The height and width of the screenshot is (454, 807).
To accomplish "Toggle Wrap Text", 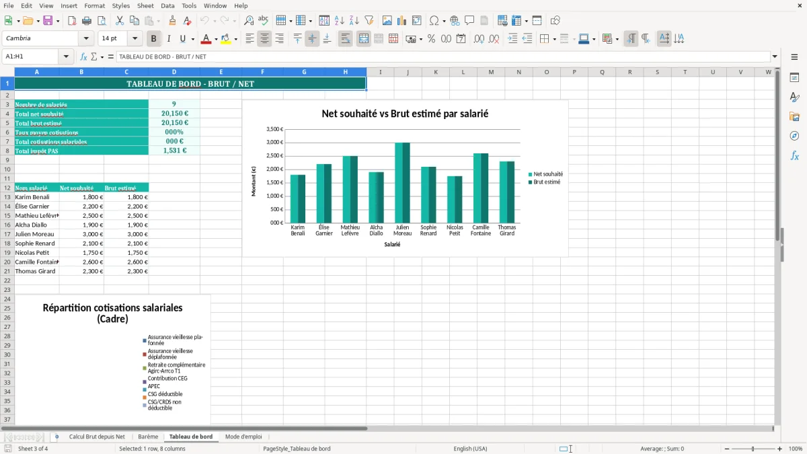I will (345, 39).
